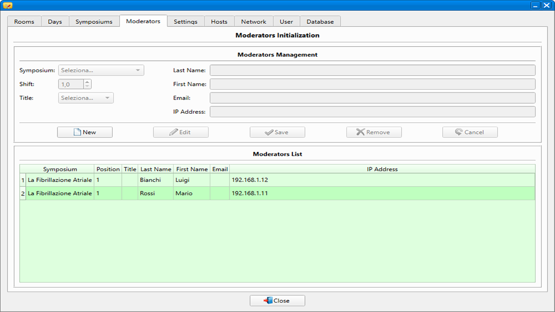
Task: Click the first name Luigi cell
Action: (192, 180)
